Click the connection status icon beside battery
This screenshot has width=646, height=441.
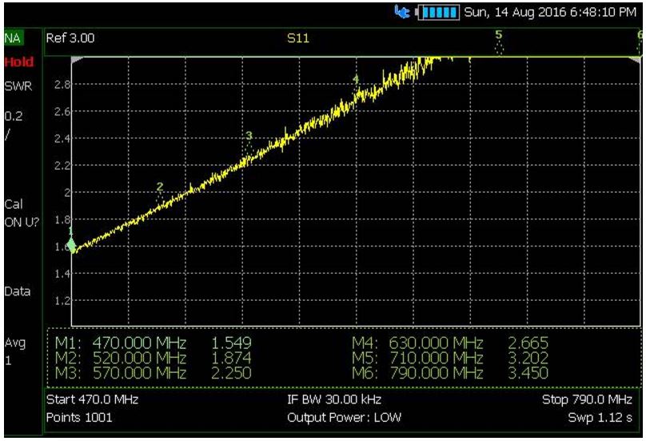(x=401, y=11)
